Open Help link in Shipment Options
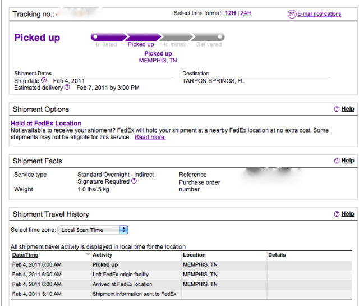 [x=348, y=109]
